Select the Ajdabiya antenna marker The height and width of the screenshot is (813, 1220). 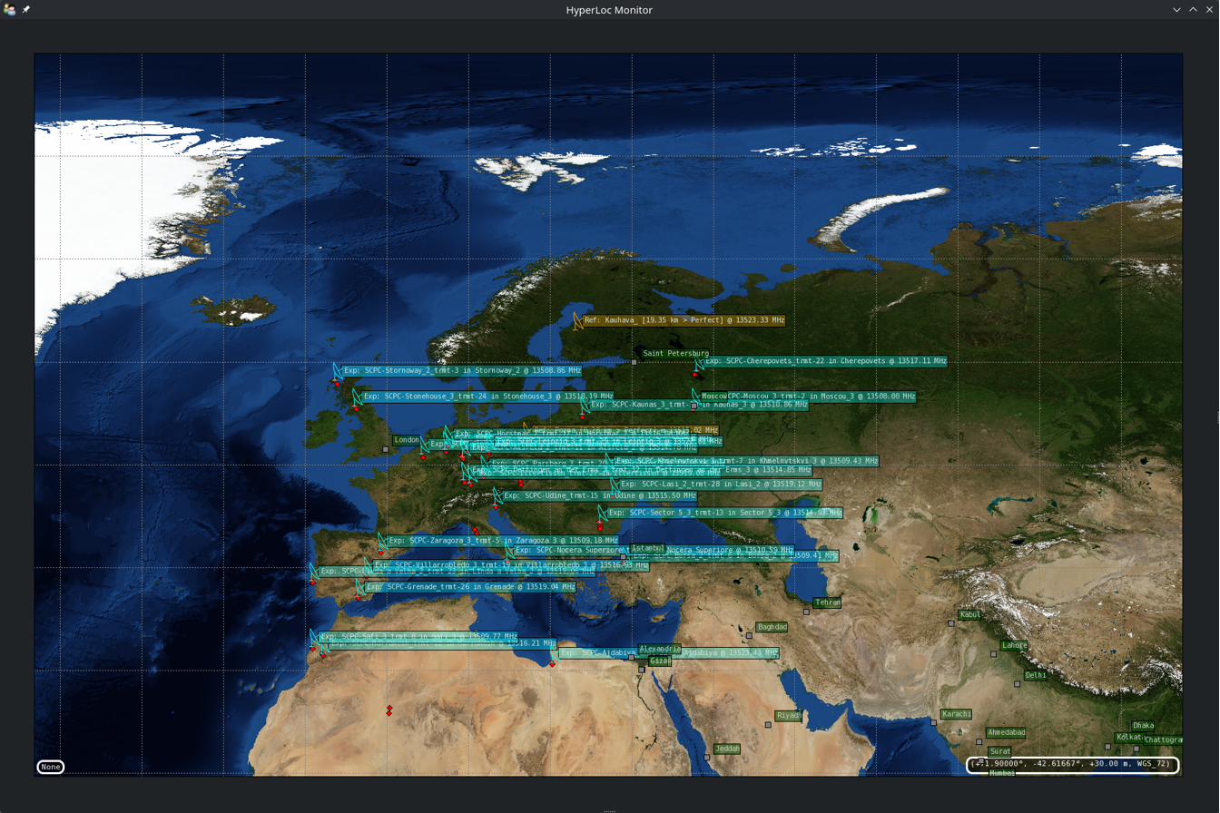point(554,653)
